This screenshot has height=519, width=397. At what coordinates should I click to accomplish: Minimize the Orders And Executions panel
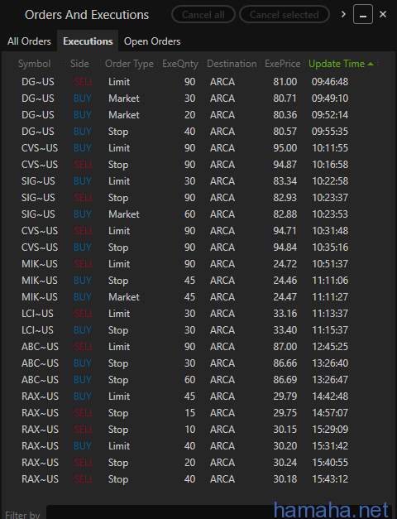coord(363,14)
